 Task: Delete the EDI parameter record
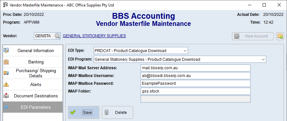117,113
